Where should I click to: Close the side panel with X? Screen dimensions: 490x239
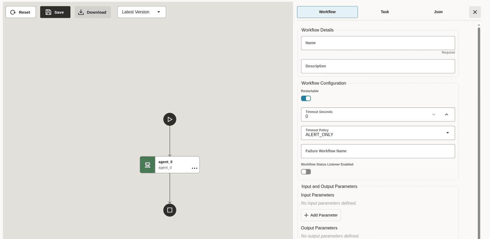coord(475,12)
